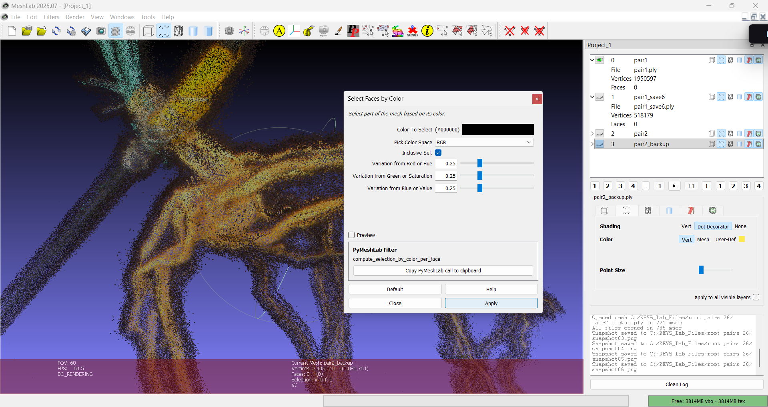
Task: Click the Variation from Red value field
Action: tap(446, 163)
